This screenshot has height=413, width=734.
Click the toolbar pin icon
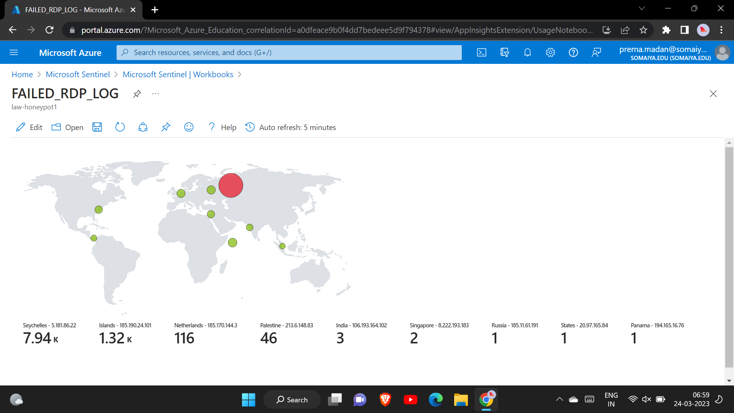pos(166,127)
